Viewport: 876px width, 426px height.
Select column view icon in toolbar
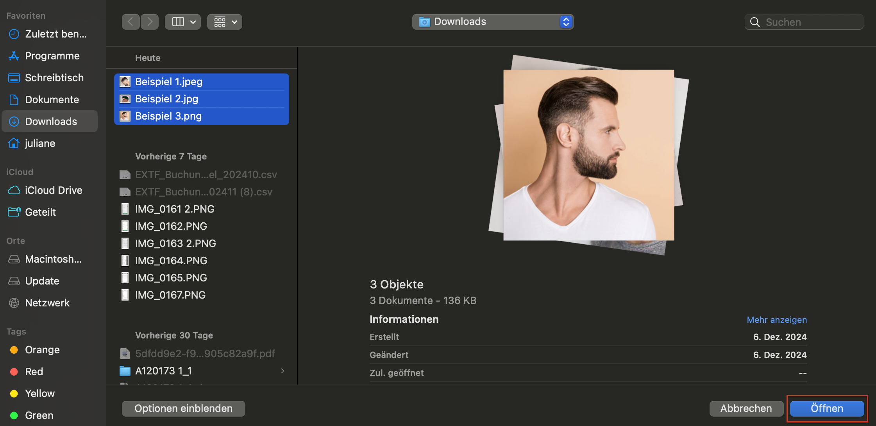point(178,22)
